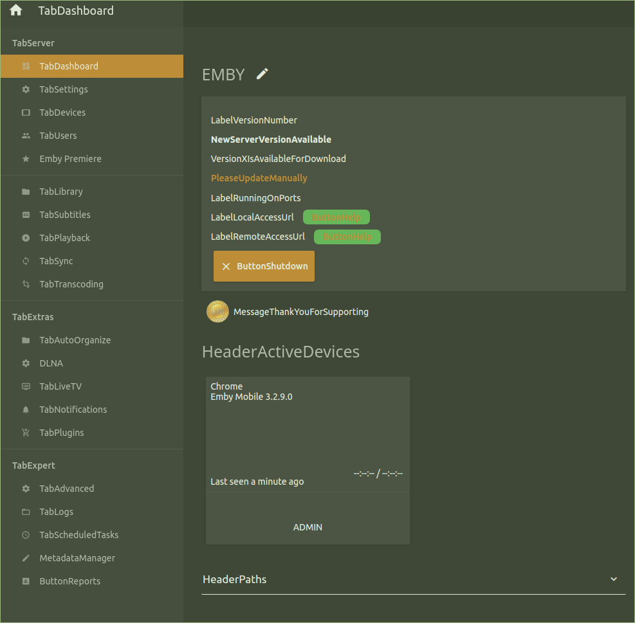Open TabSubtitles in the sidebar
This screenshot has height=623, width=635.
point(92,215)
